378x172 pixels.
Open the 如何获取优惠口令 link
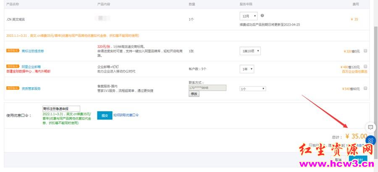(126, 115)
